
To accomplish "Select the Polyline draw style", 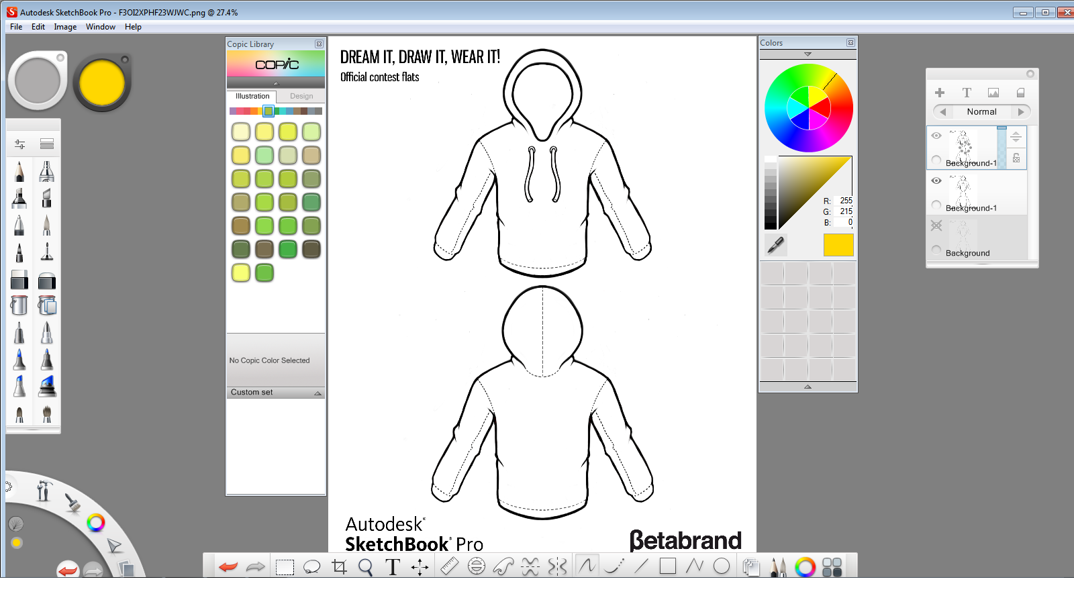I will pyautogui.click(x=695, y=566).
